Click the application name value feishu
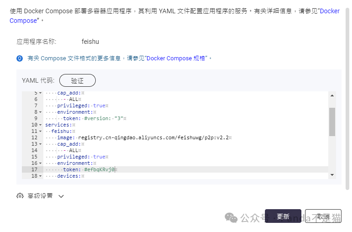352x232 pixels. coord(90,42)
